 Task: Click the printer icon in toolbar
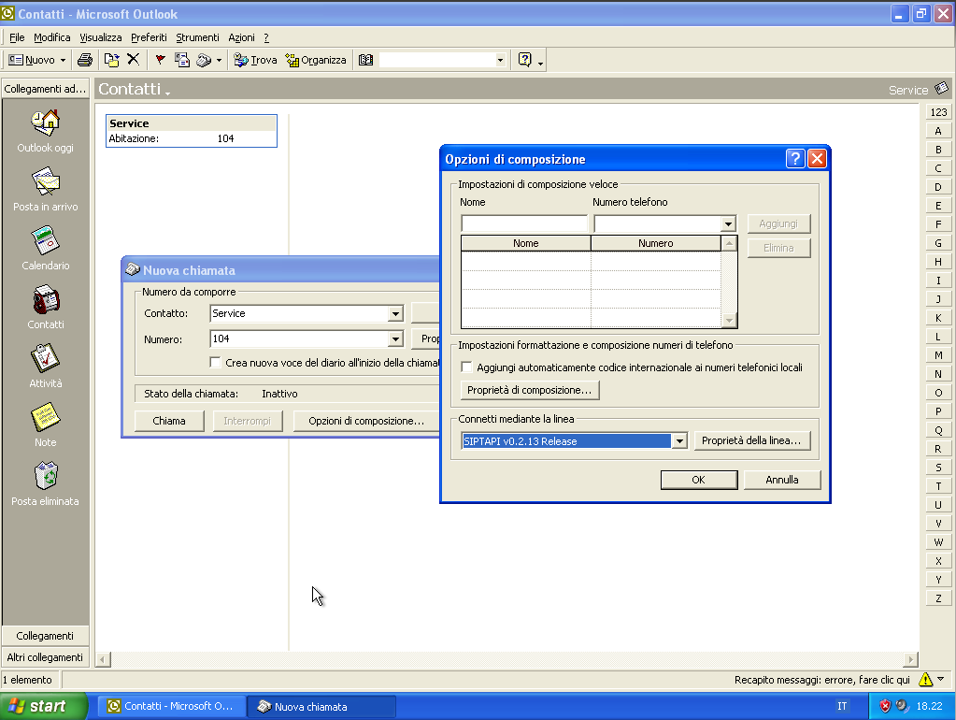point(85,60)
